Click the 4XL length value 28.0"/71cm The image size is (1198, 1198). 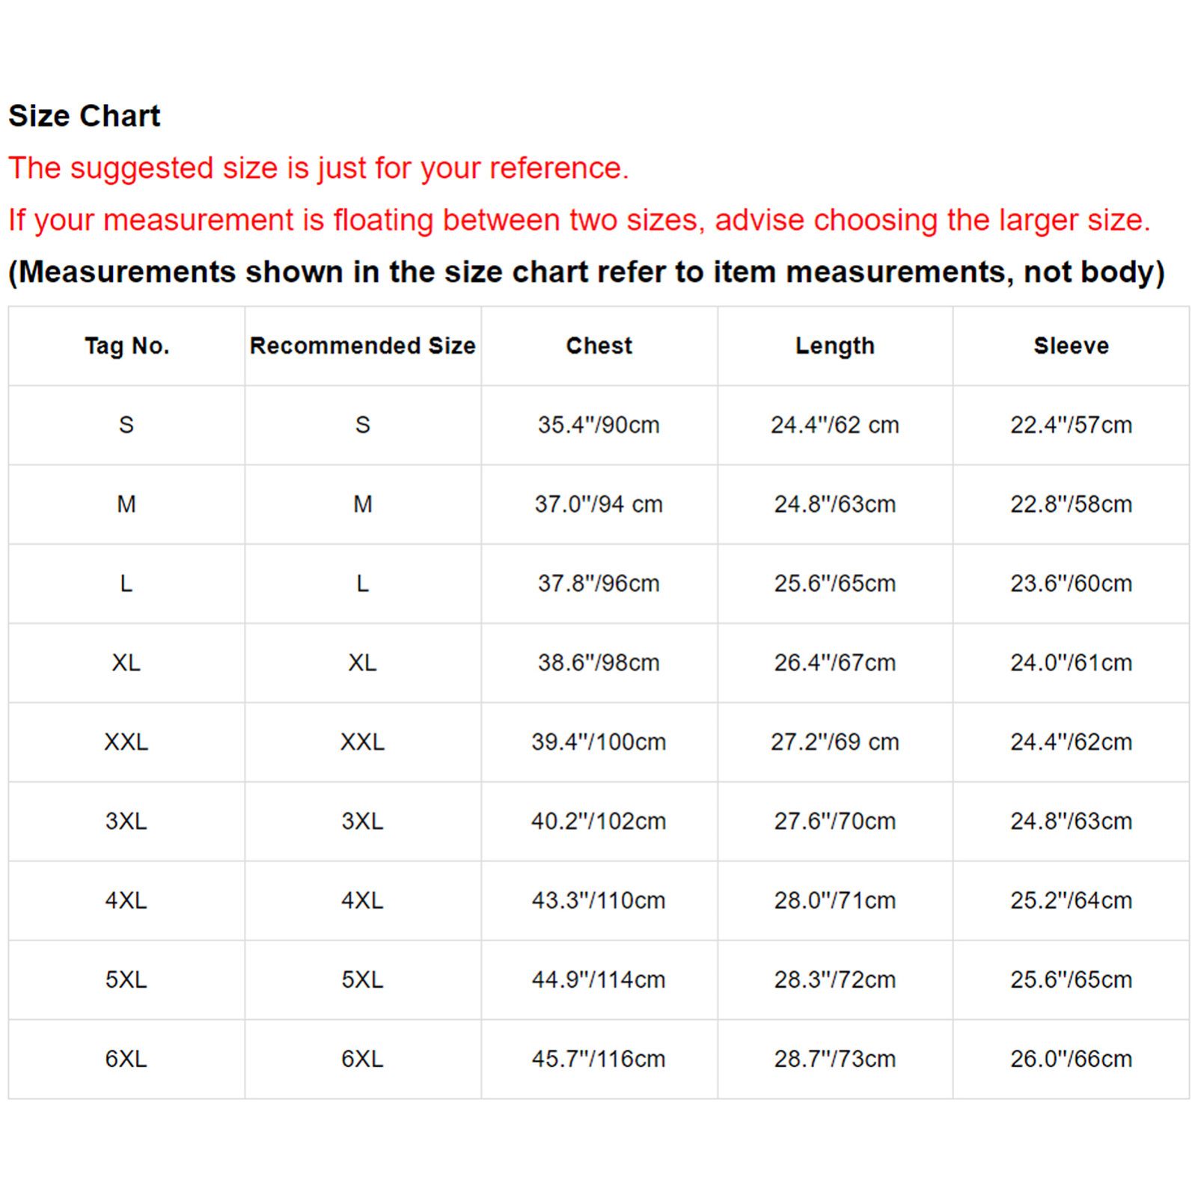[835, 900]
